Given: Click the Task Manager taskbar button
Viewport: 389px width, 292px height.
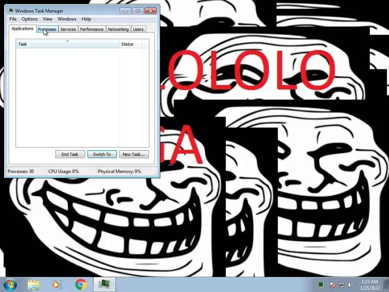Looking at the screenshot, I should [104, 284].
